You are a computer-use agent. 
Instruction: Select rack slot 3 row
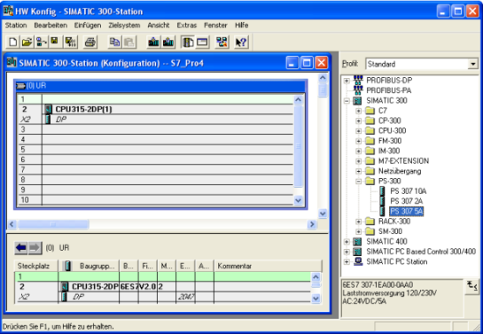pos(155,130)
